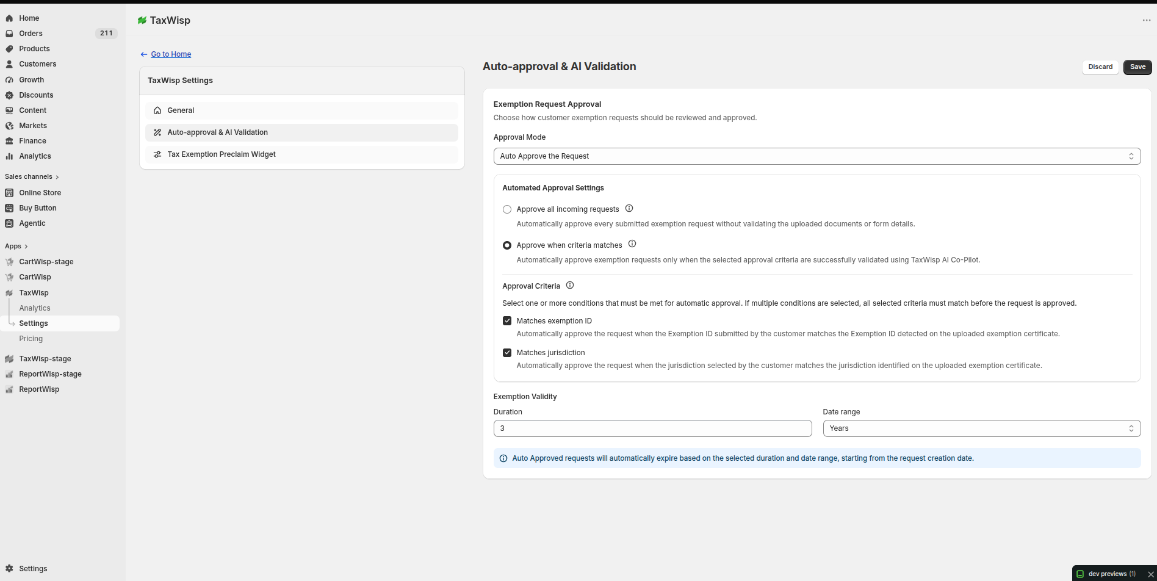The height and width of the screenshot is (581, 1157).
Task: Open the dev previews panel
Action: click(x=1107, y=574)
